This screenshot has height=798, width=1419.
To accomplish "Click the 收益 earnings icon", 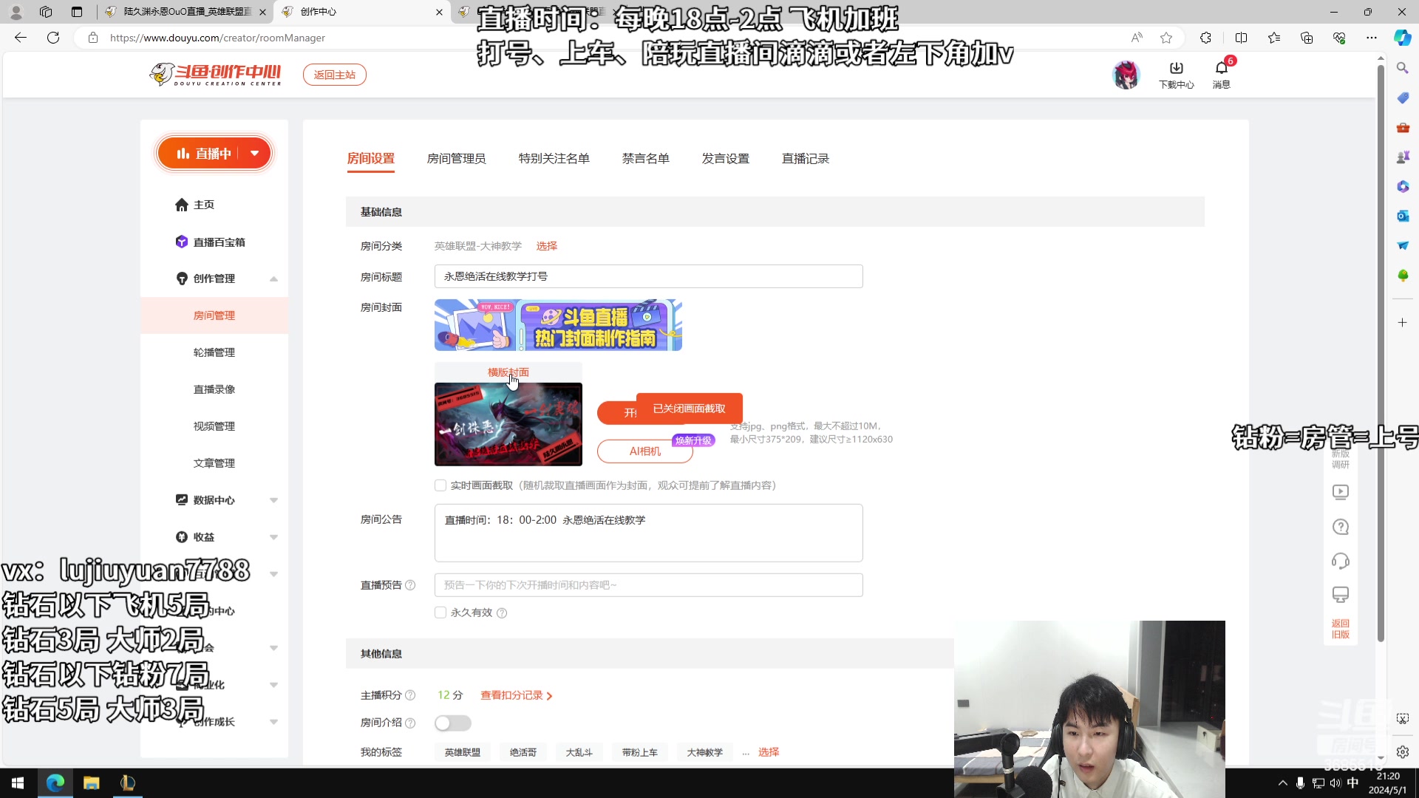I will 182,537.
